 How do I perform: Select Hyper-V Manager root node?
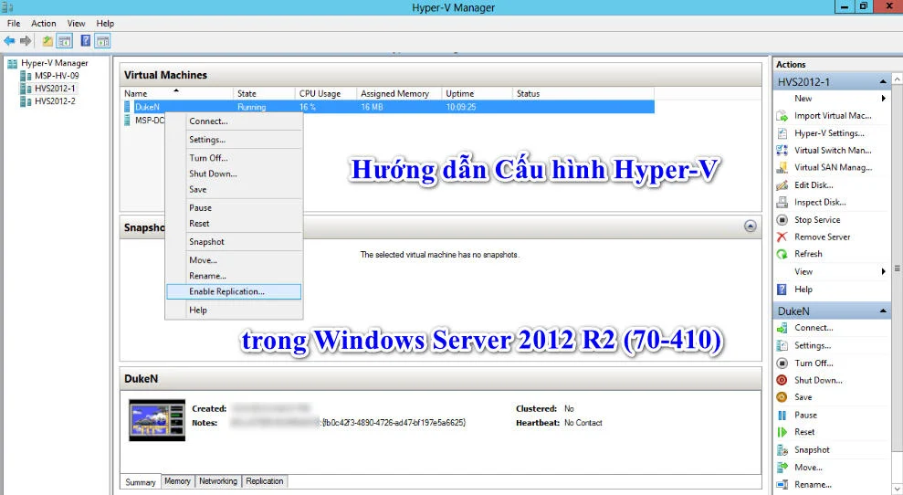(x=54, y=63)
